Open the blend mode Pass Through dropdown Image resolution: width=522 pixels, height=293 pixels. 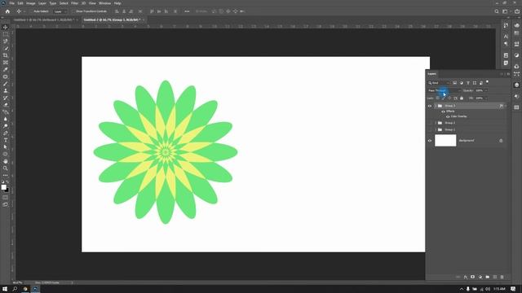(445, 90)
